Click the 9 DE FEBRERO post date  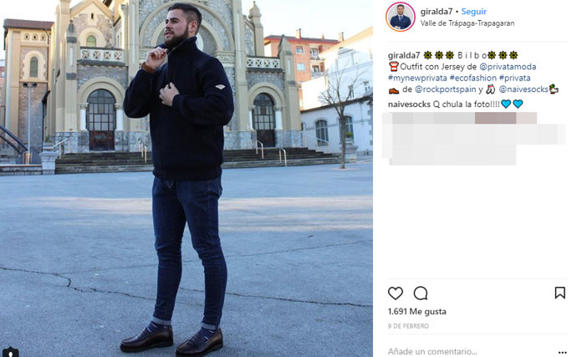coord(408,326)
